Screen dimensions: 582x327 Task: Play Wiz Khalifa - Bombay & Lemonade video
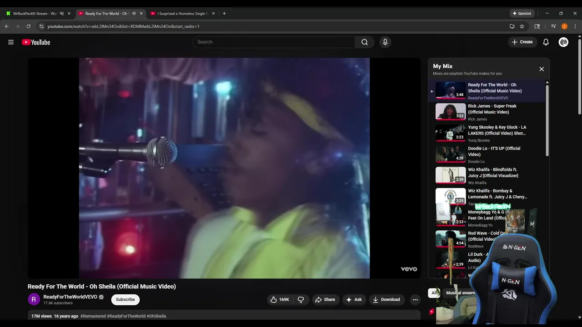coord(487,197)
